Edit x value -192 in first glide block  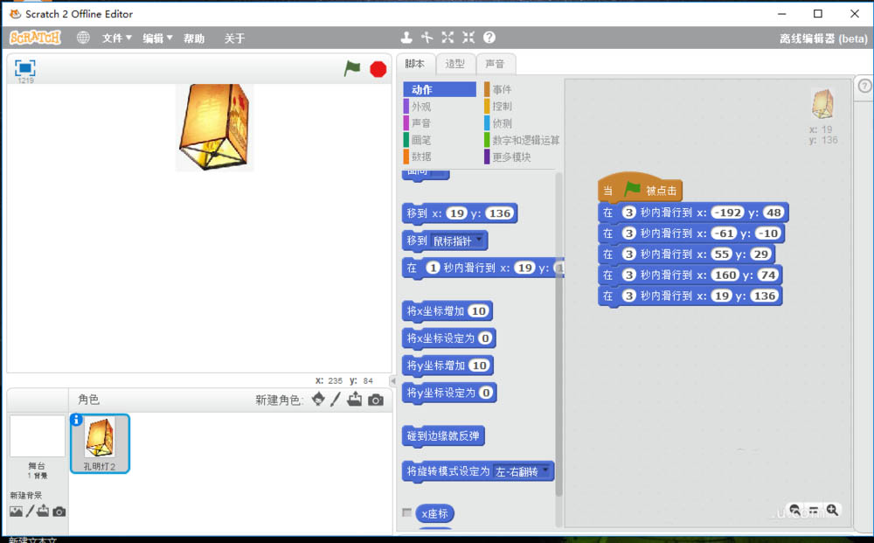[728, 212]
